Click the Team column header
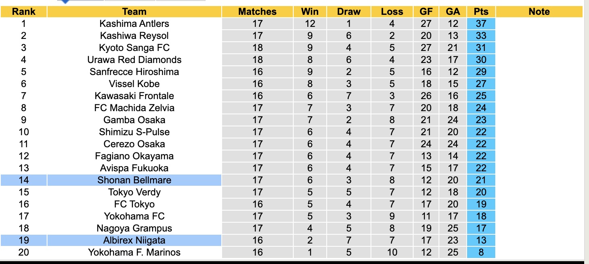Image resolution: width=589 pixels, height=264 pixels. pos(134,12)
